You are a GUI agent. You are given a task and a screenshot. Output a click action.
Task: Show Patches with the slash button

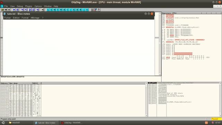(71, 10)
